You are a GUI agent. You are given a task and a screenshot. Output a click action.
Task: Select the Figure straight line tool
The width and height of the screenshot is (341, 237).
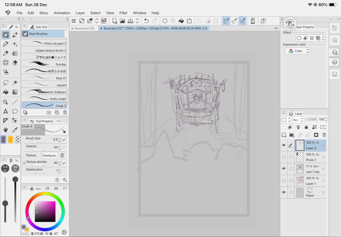point(15,102)
